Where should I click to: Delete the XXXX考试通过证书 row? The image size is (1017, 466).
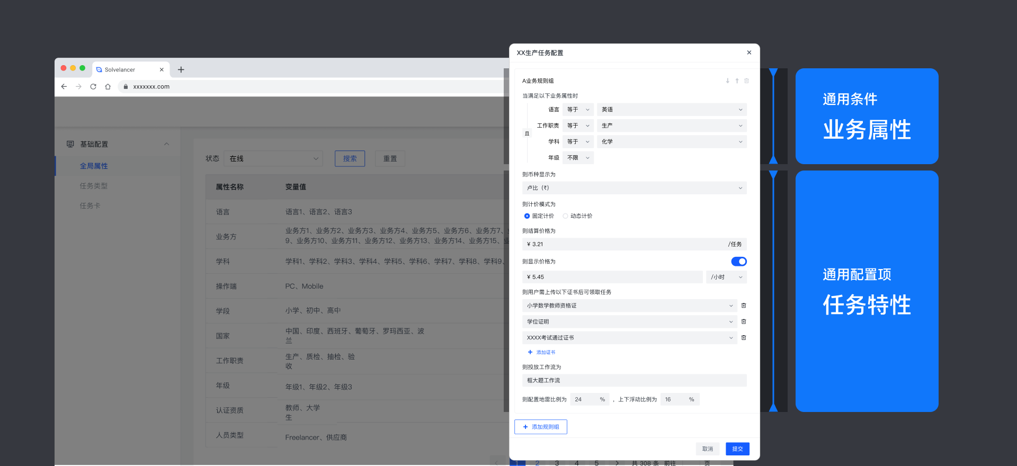tap(744, 338)
